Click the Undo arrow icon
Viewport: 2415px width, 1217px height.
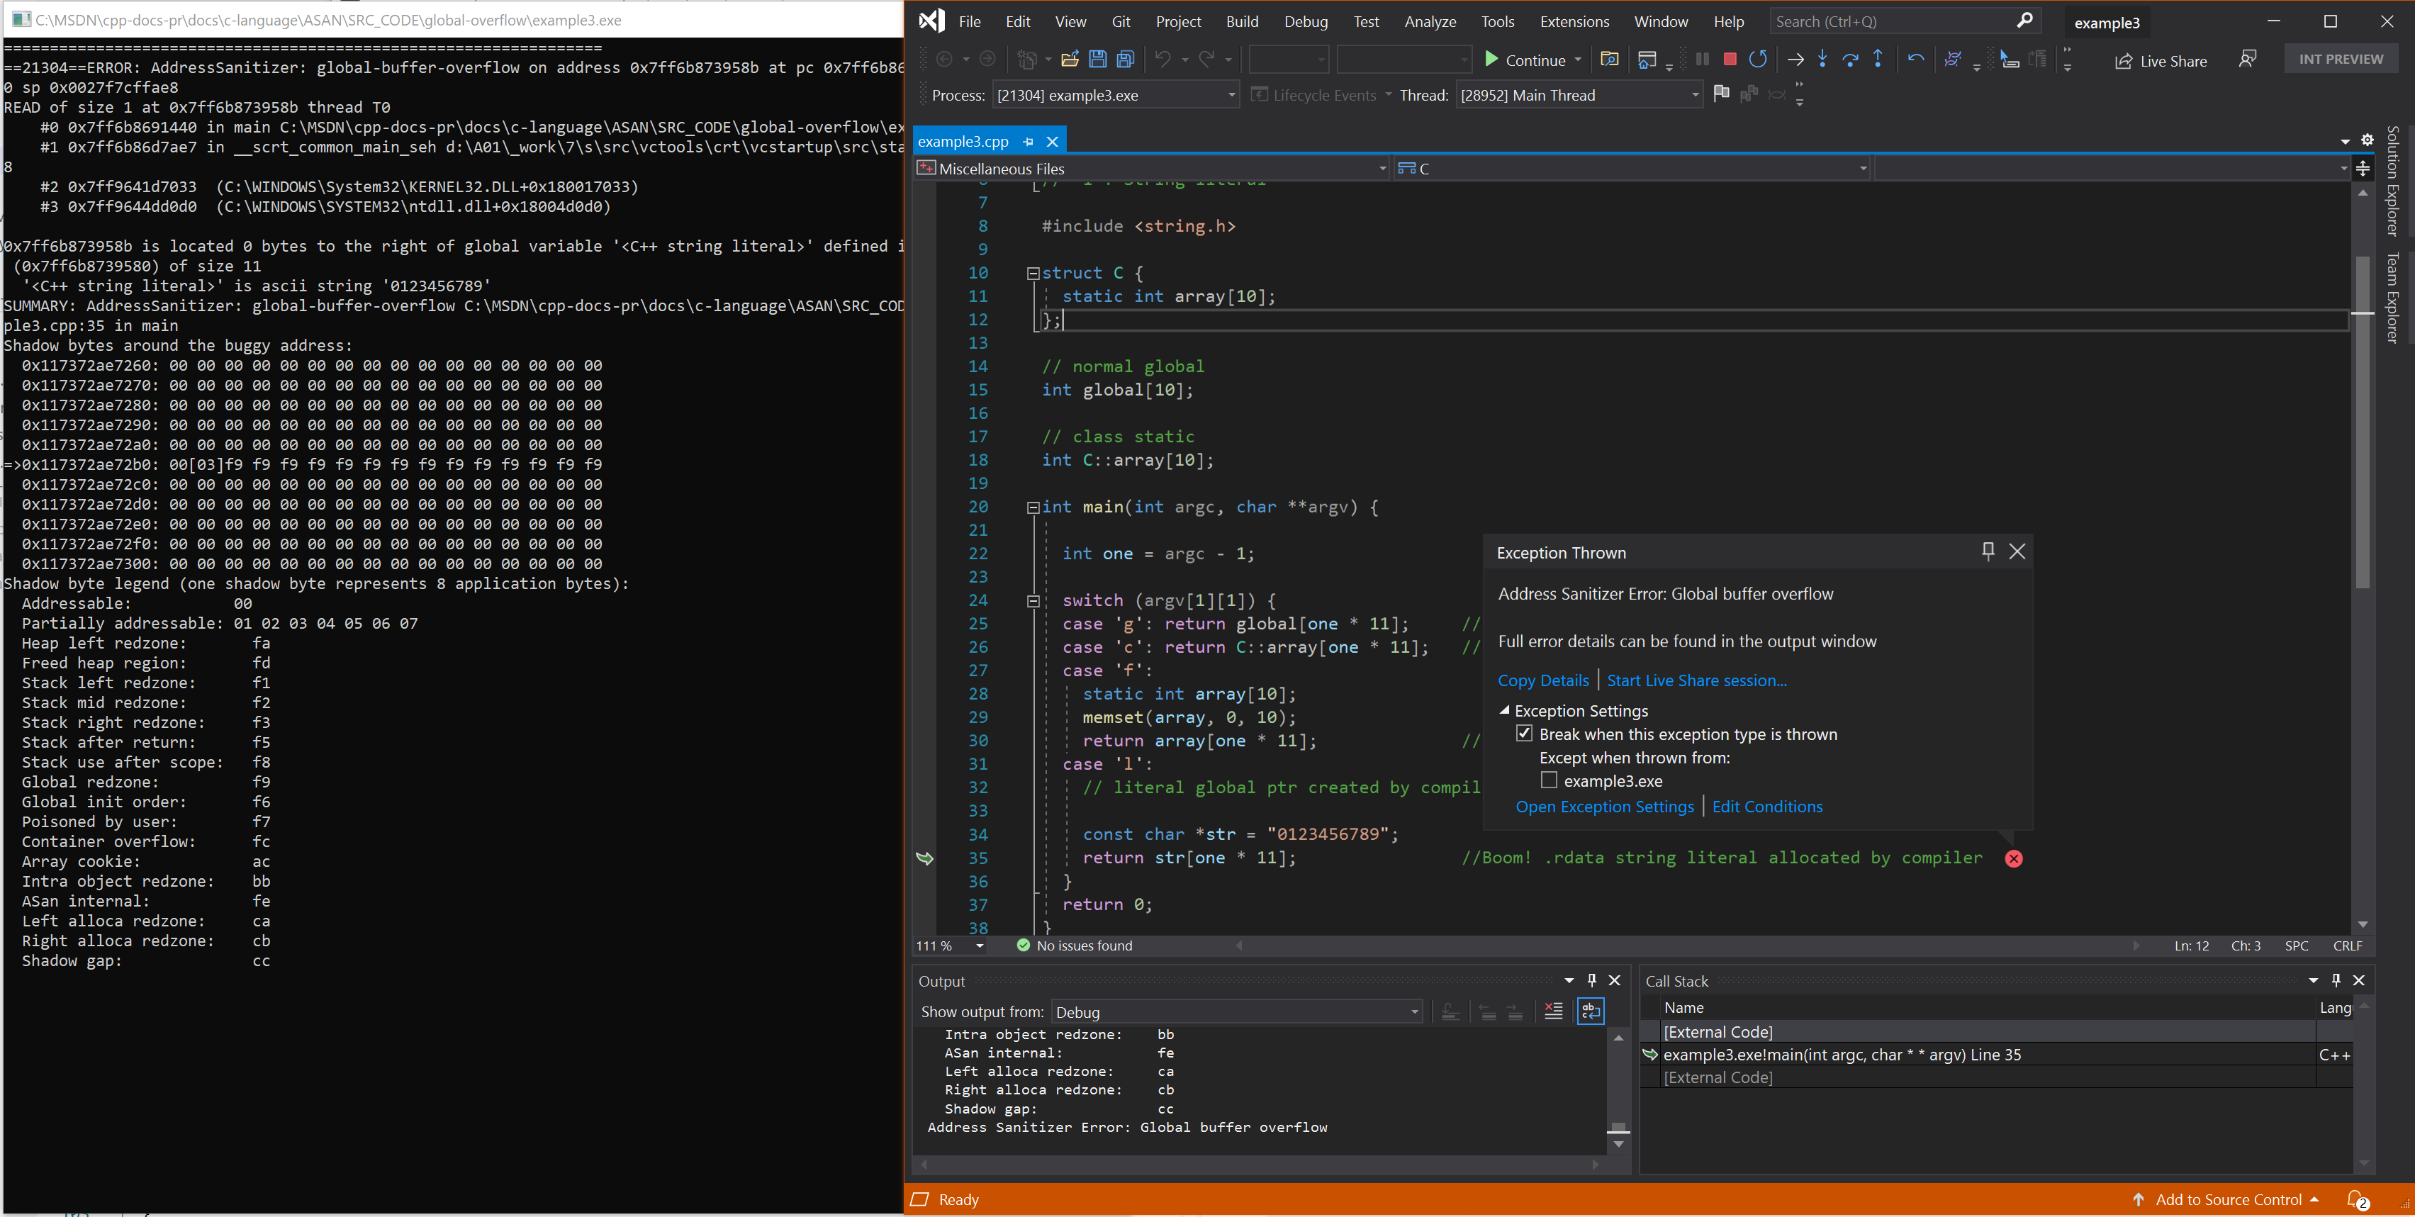[x=1162, y=60]
